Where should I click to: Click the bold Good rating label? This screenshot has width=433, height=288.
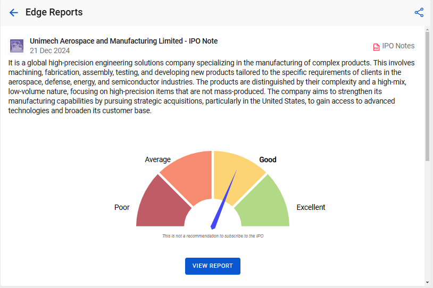click(x=268, y=160)
